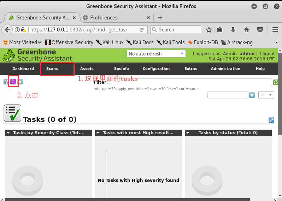Open the Task Wizard purple wand icon

(x=13, y=82)
